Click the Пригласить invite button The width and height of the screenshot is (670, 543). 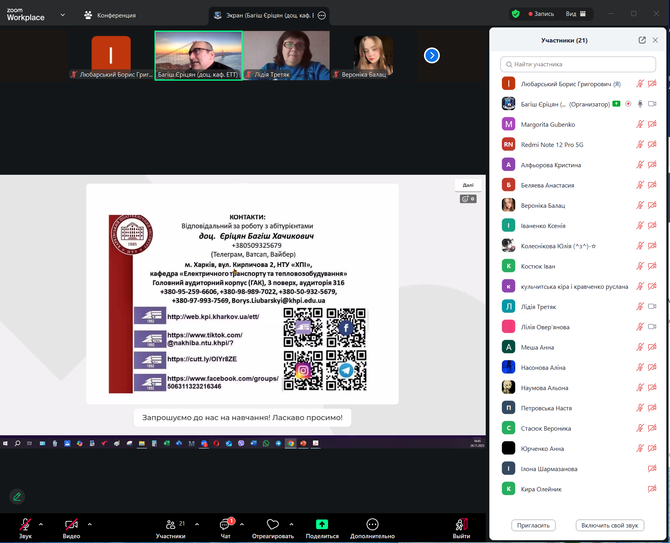tap(533, 525)
